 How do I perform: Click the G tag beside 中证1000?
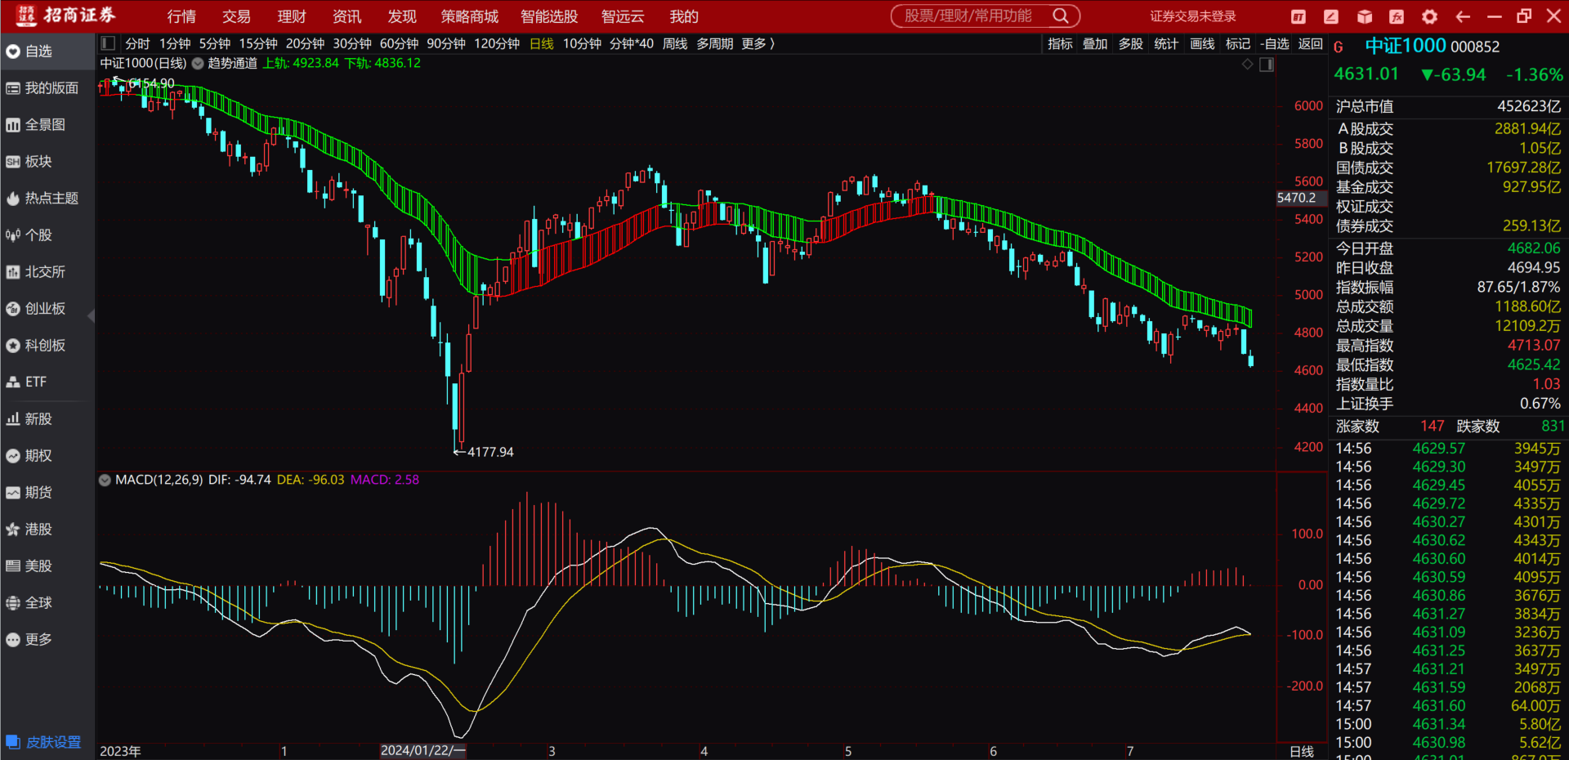(x=1339, y=47)
